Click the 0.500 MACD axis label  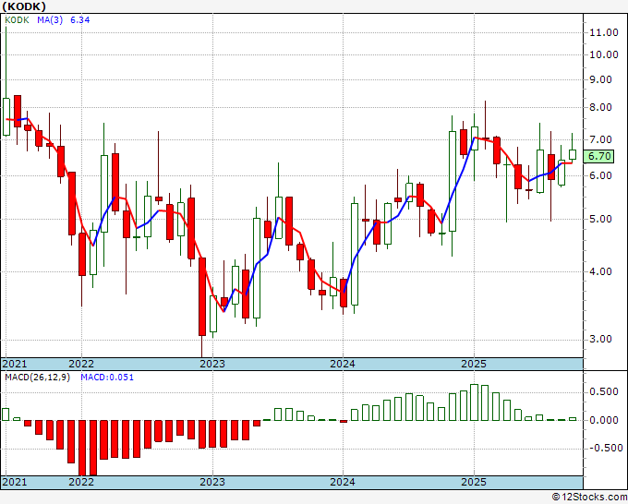click(604, 391)
